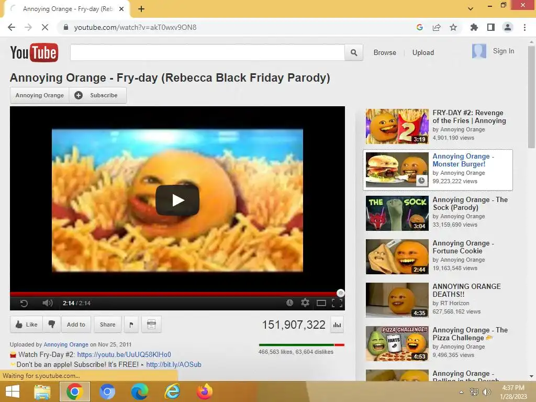Open The Sock (Parody) video thumbnail
Viewport: 536px width, 402px height.
coord(397,214)
